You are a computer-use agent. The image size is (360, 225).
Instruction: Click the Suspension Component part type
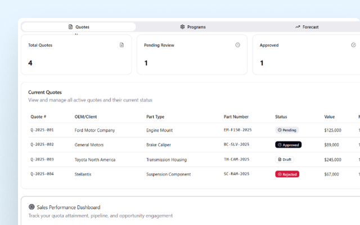169,174
